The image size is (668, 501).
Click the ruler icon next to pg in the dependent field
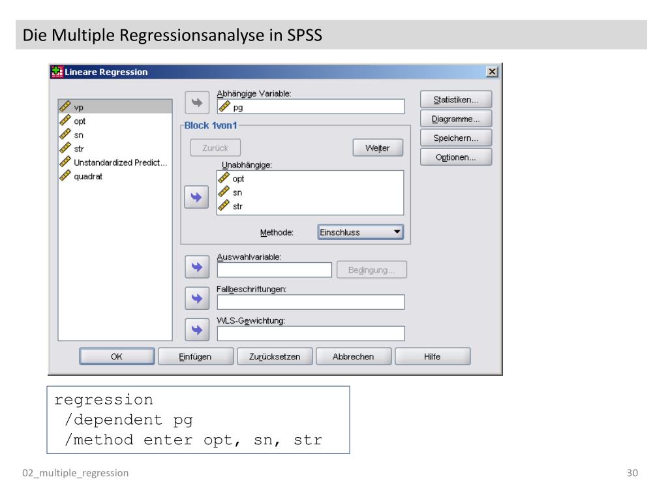tap(224, 106)
